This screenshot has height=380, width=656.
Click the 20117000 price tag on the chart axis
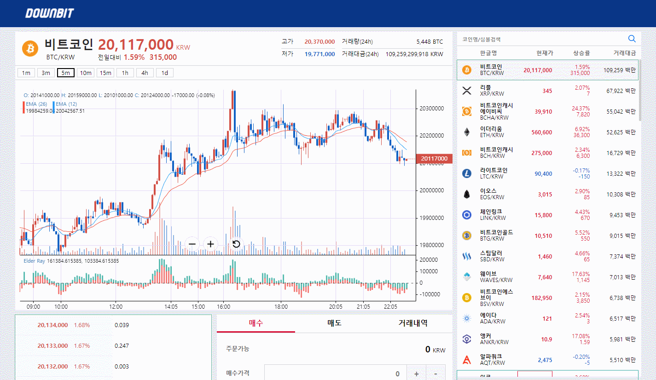[434, 159]
